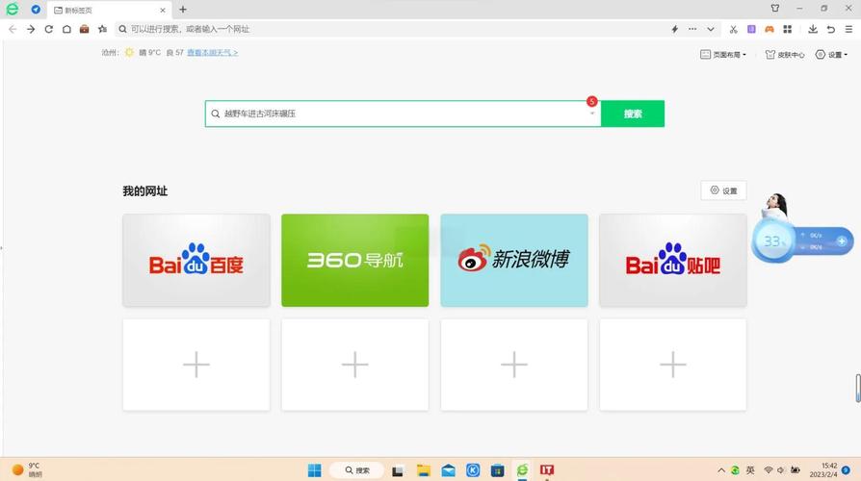
Task: Expand the top-right 设置 dropdown
Action: (x=831, y=54)
